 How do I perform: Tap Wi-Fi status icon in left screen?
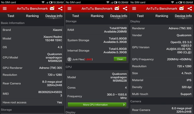coord(43,2)
